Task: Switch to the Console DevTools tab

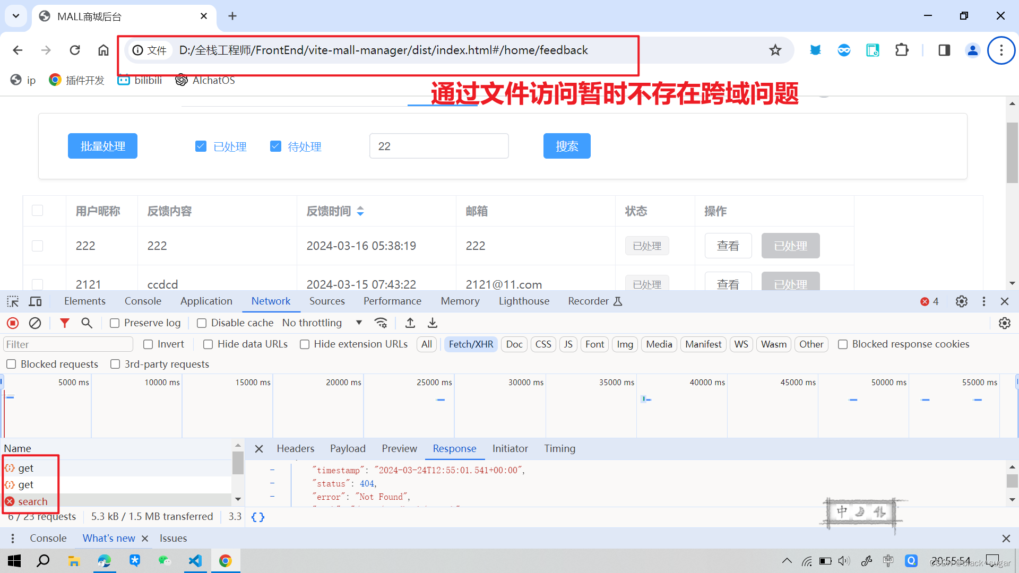Action: click(143, 301)
